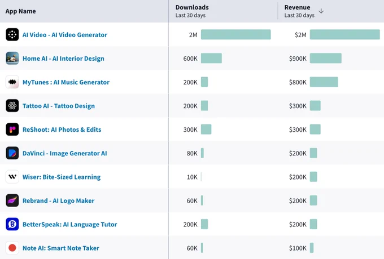
Task: Click the Wiser W logo icon
Action: (12, 176)
